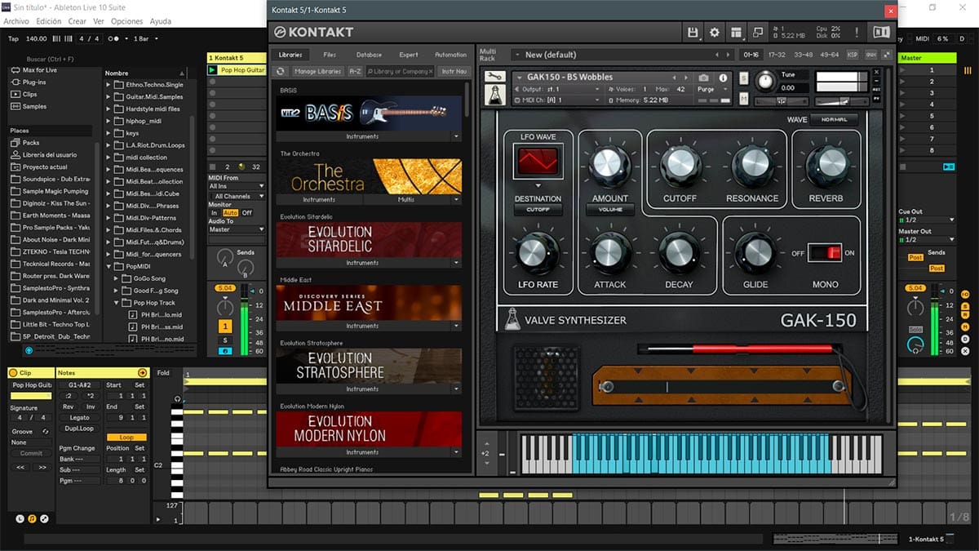This screenshot has width=979, height=551.
Task: Show the clip Launch box icon
Action: [x=20, y=518]
